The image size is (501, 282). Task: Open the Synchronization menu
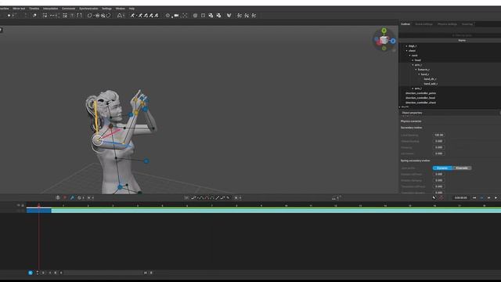88,9
